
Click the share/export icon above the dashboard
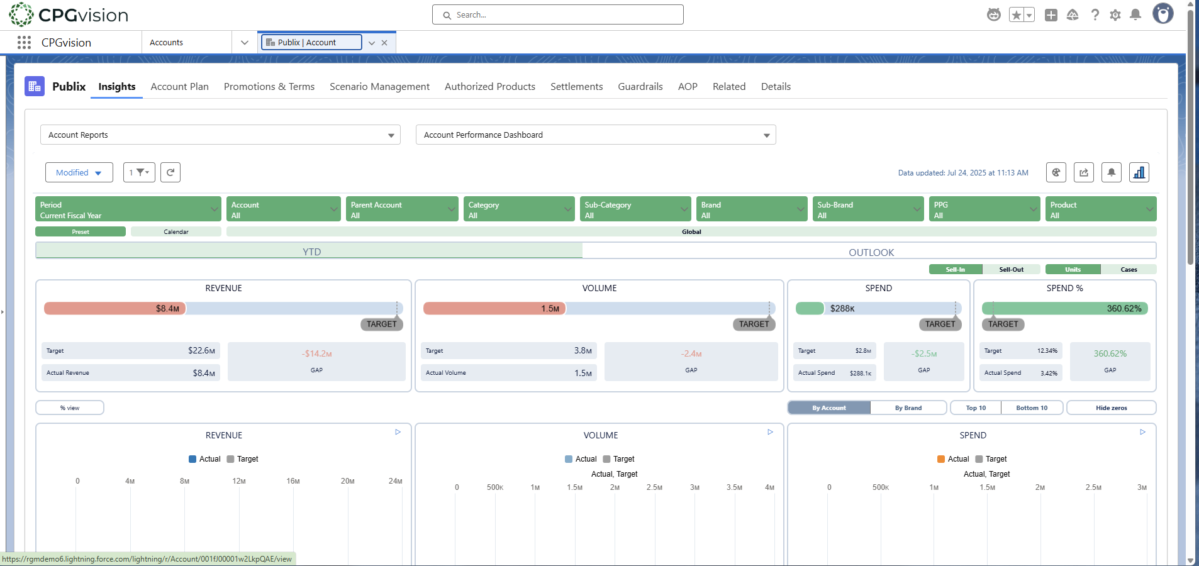pos(1083,172)
